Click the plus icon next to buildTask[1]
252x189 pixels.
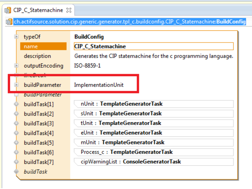tap(16, 104)
